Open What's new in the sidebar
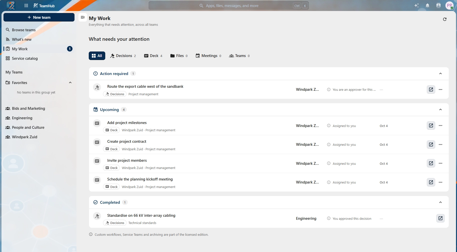The width and height of the screenshot is (457, 252). coord(39,39)
